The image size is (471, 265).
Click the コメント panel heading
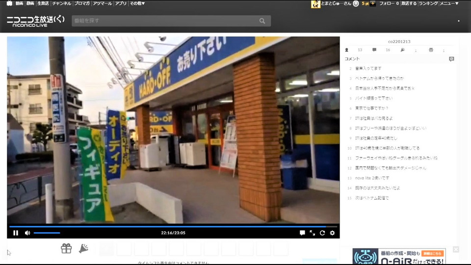[352, 59]
